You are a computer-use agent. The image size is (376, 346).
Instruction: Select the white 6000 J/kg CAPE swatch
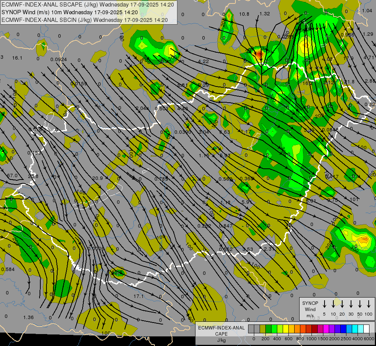click(x=366, y=329)
